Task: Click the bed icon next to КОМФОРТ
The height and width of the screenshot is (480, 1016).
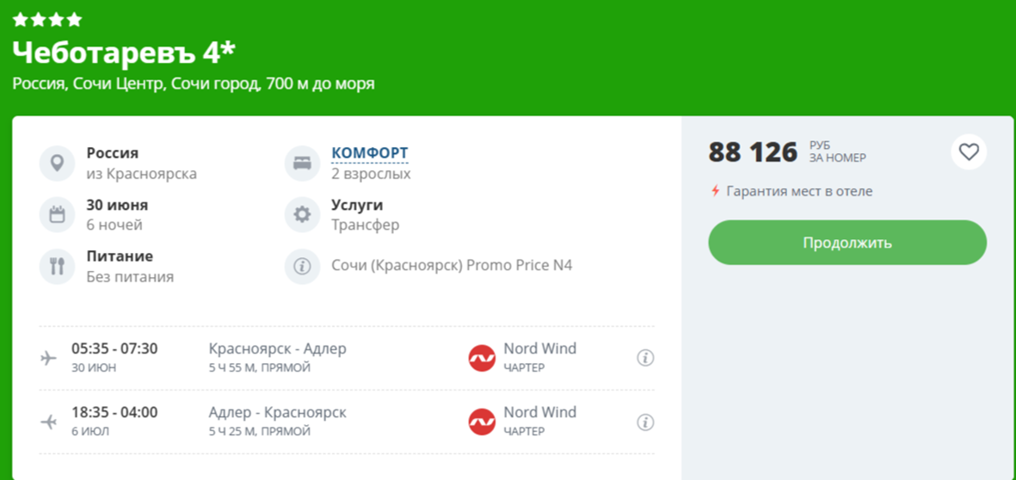Action: (x=302, y=163)
